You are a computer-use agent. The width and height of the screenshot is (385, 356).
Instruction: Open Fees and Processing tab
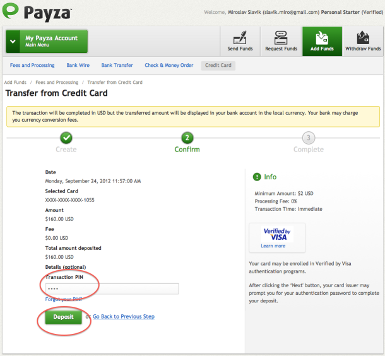[32, 65]
